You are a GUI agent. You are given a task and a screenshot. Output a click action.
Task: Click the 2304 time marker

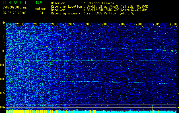click(x=71, y=24)
